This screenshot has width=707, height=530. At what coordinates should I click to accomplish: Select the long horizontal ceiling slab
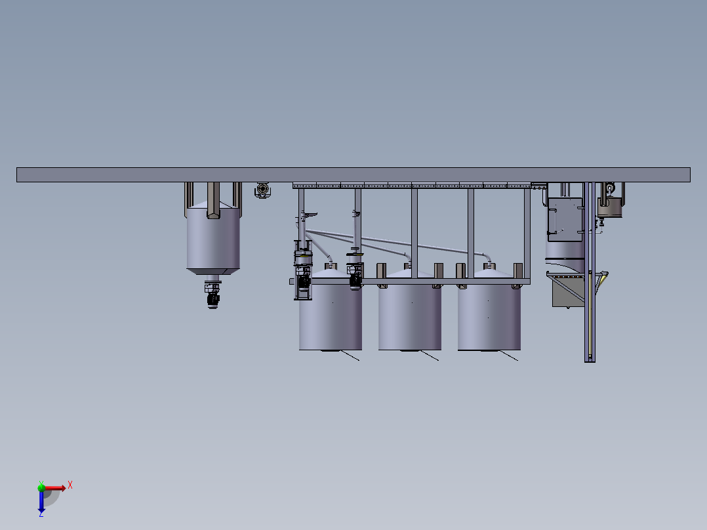pyautogui.click(x=353, y=175)
